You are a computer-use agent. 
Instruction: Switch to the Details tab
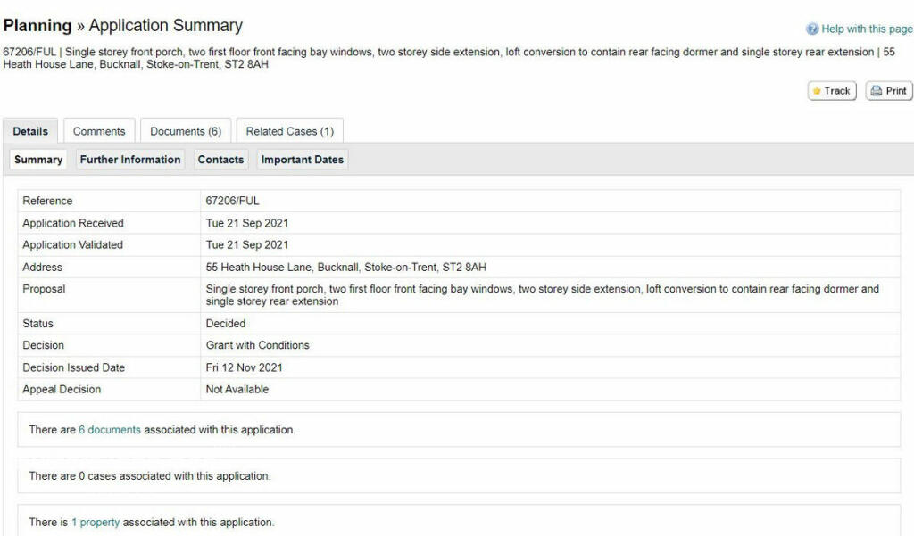click(x=30, y=131)
